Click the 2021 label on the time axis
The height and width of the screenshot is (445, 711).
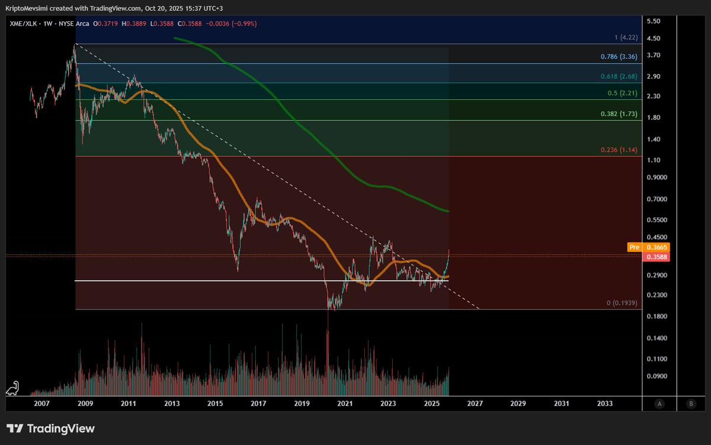coord(345,404)
